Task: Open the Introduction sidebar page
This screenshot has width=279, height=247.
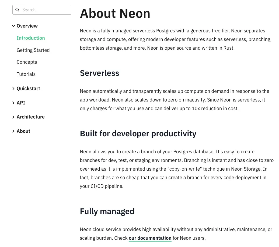Action: [31, 38]
